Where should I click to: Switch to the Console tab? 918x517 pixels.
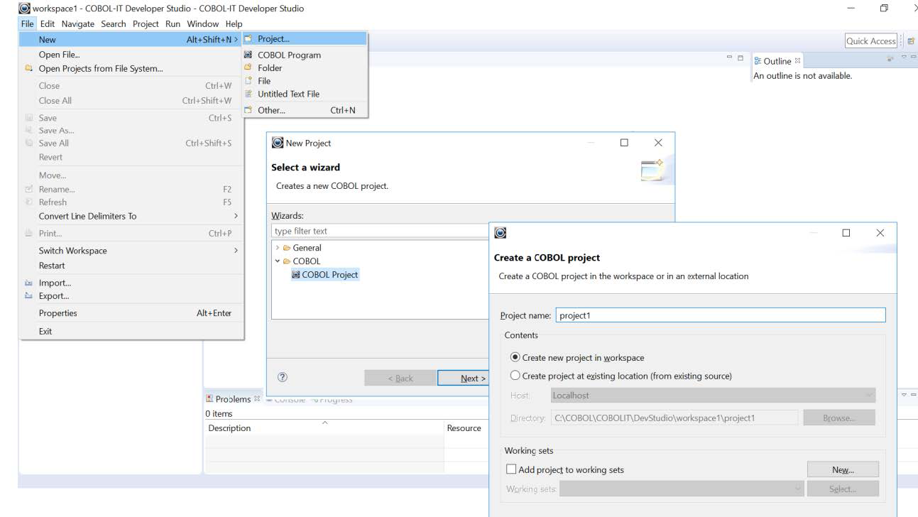pyautogui.click(x=290, y=399)
